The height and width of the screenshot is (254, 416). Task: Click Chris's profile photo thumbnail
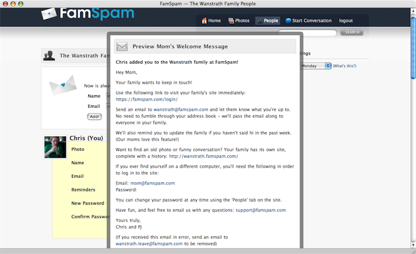click(55, 147)
